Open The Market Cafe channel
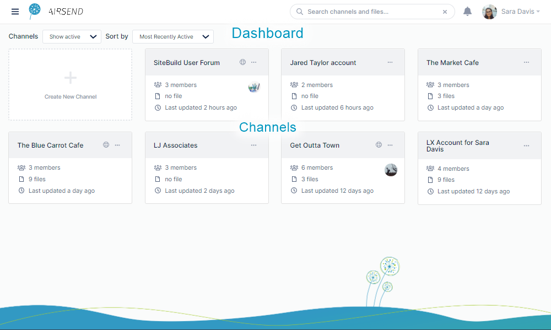The image size is (551, 330). coord(452,63)
